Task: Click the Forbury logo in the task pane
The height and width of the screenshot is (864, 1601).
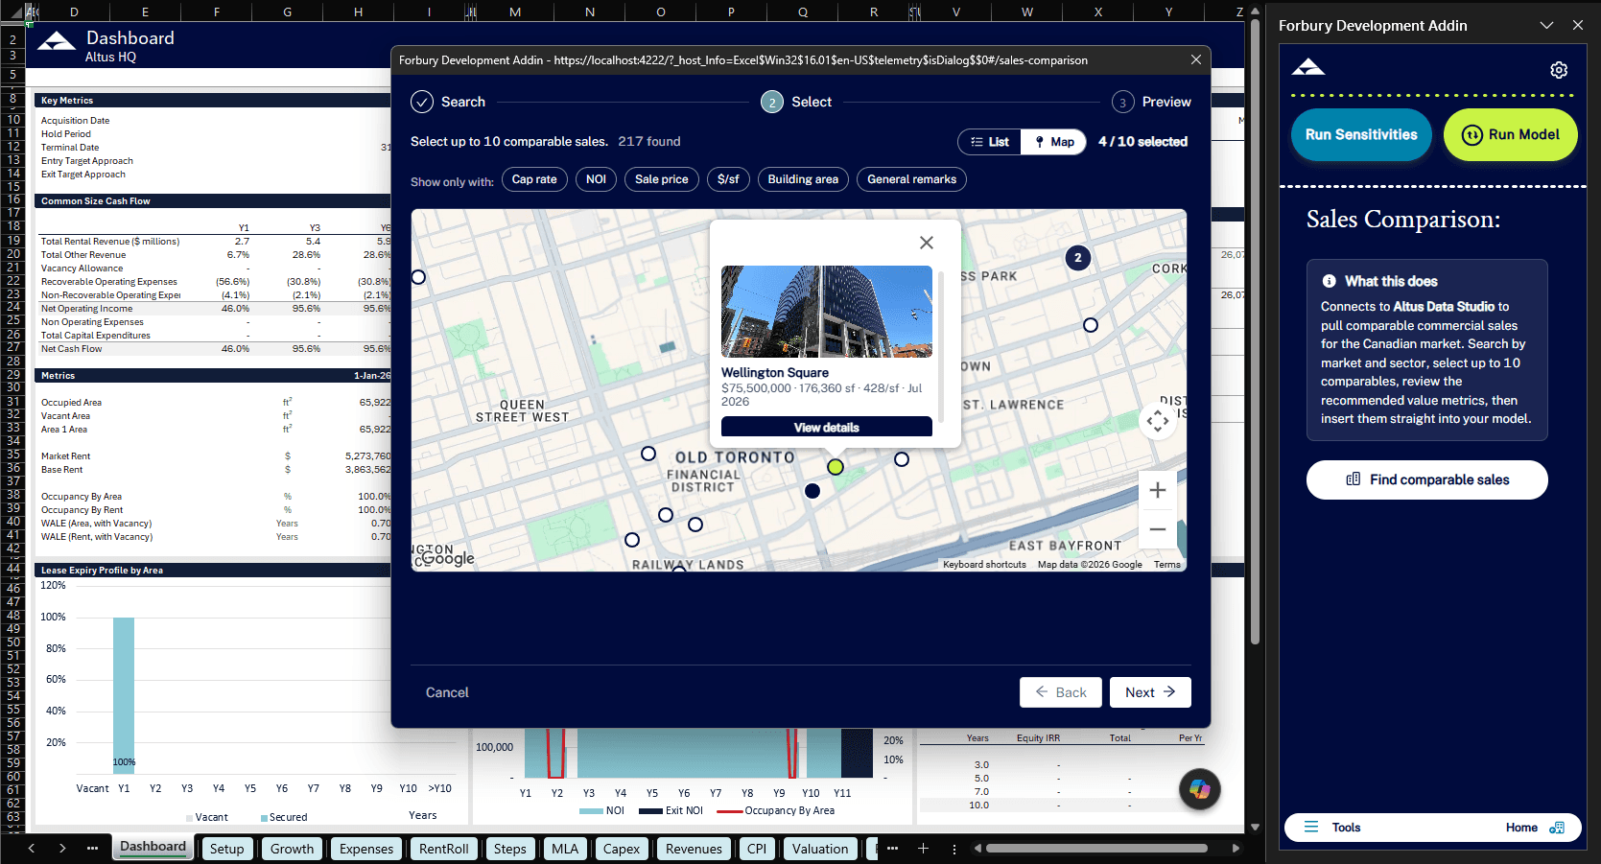Action: [x=1308, y=67]
